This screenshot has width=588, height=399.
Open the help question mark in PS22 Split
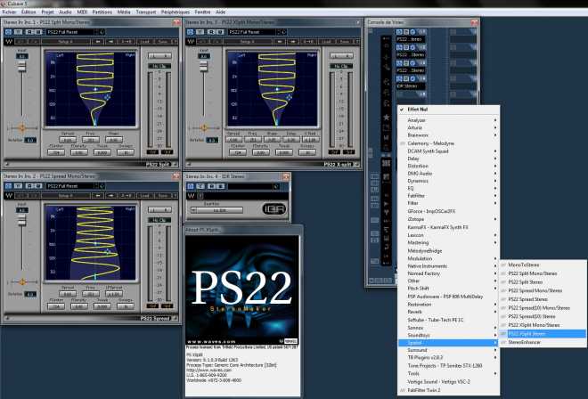[x=175, y=41]
